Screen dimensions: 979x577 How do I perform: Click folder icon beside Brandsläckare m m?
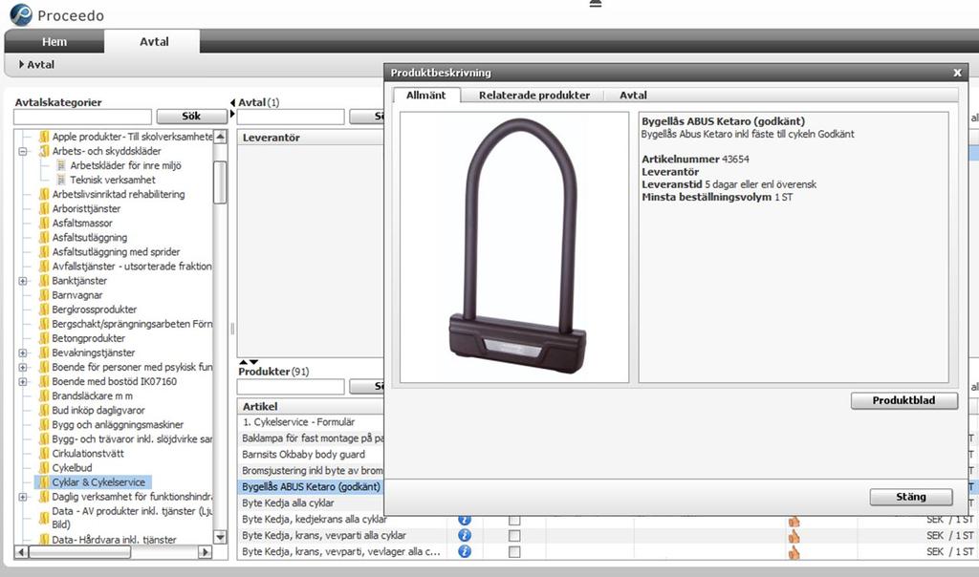(44, 395)
